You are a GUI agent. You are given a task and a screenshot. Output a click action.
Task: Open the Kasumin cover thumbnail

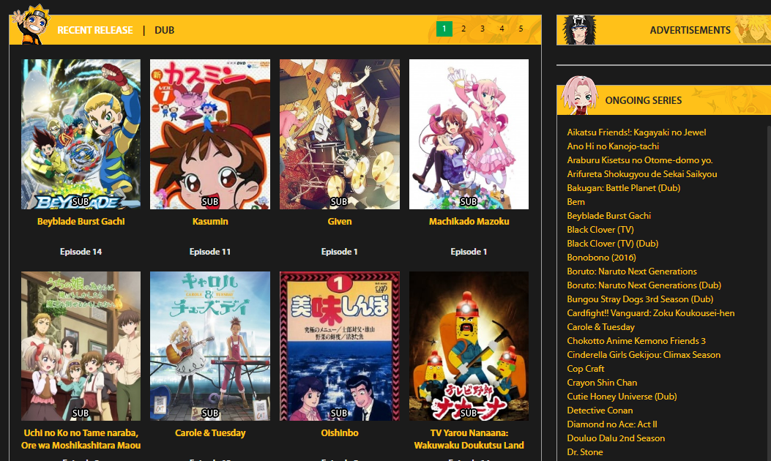pos(210,134)
